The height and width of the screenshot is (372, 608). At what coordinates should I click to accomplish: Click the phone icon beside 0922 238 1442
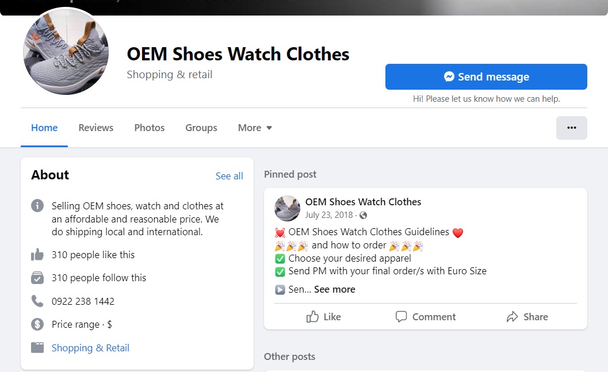(x=37, y=301)
